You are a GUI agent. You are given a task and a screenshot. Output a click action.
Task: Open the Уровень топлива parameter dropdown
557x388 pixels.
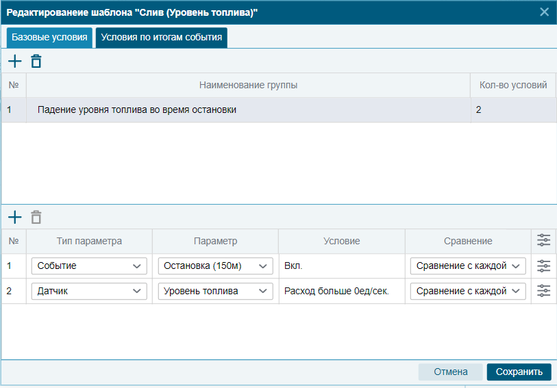click(x=215, y=292)
